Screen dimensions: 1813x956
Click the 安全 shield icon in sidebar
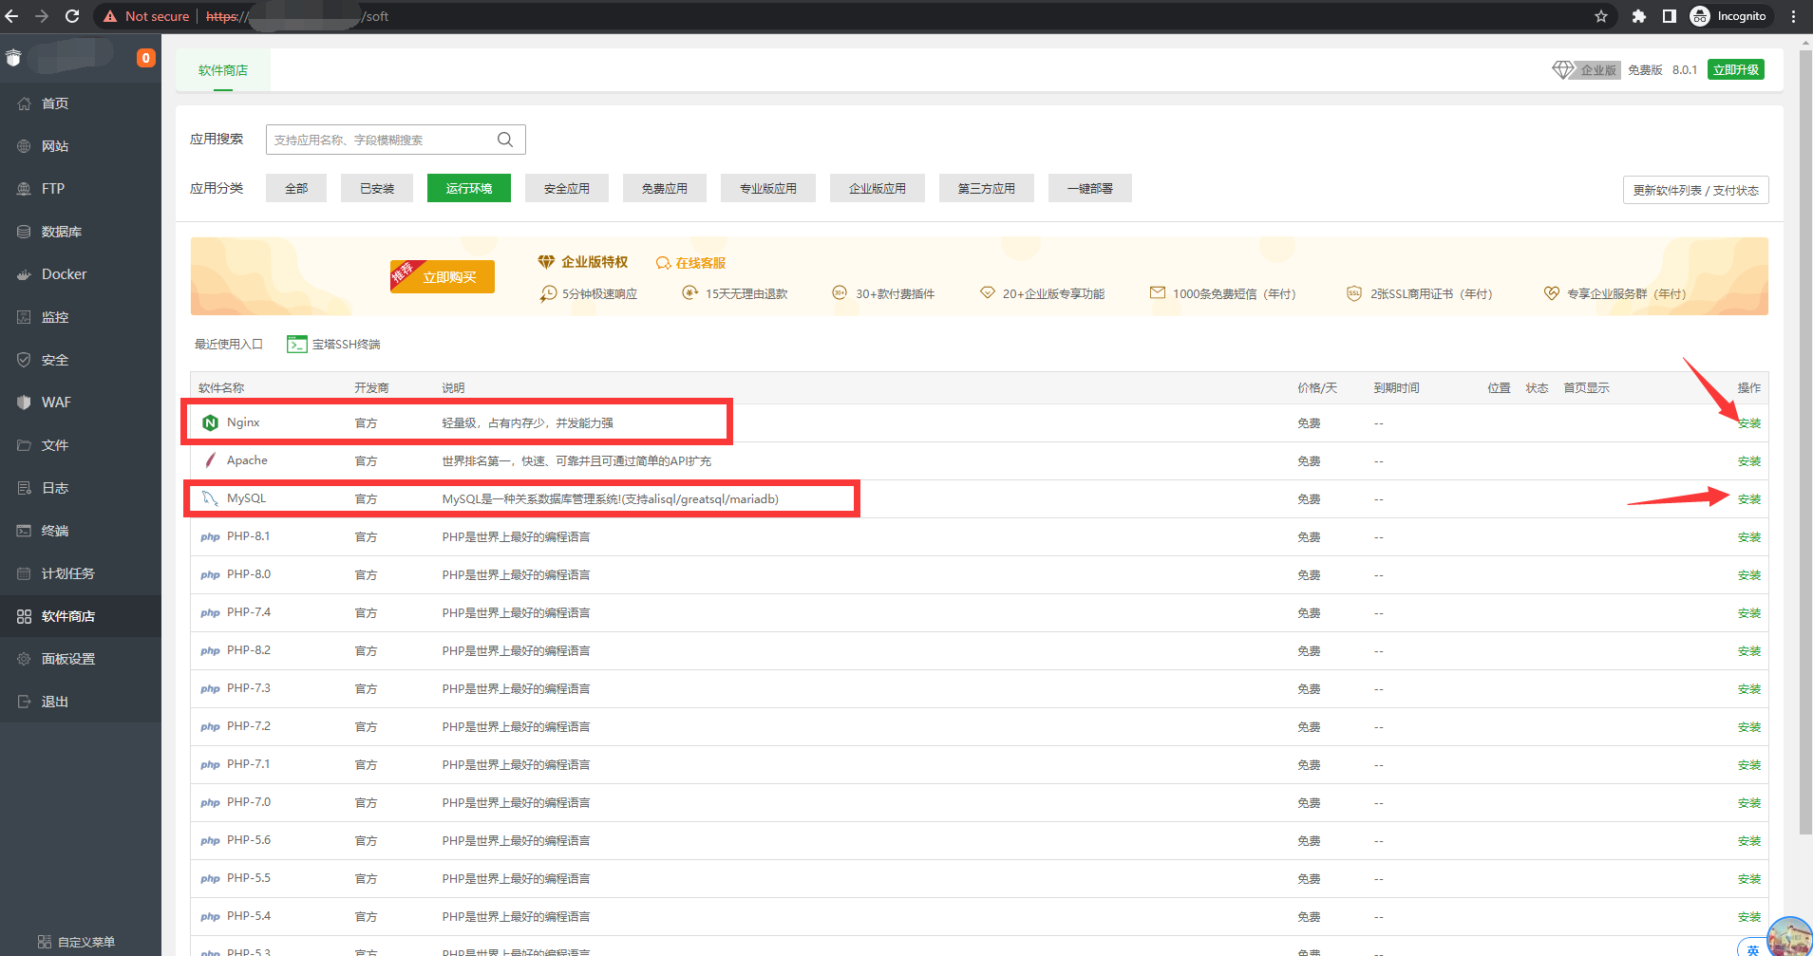point(24,360)
